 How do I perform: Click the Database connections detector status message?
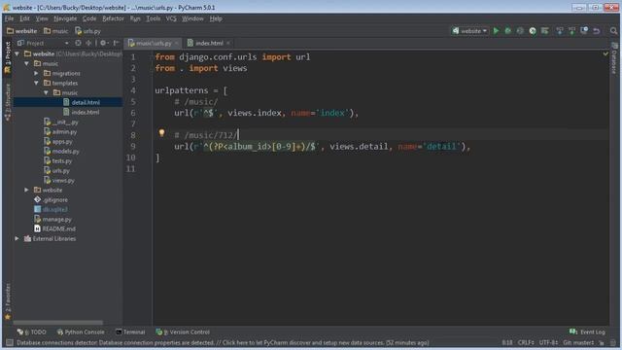pos(223,342)
